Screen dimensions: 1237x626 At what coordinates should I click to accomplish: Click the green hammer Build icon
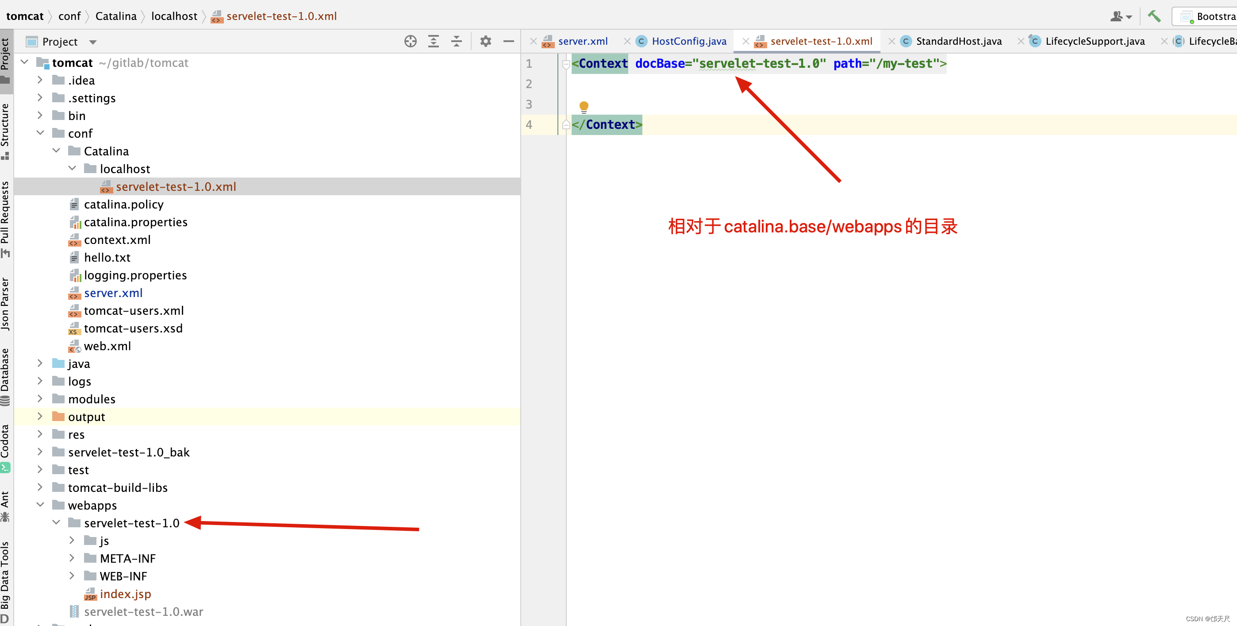coord(1154,16)
